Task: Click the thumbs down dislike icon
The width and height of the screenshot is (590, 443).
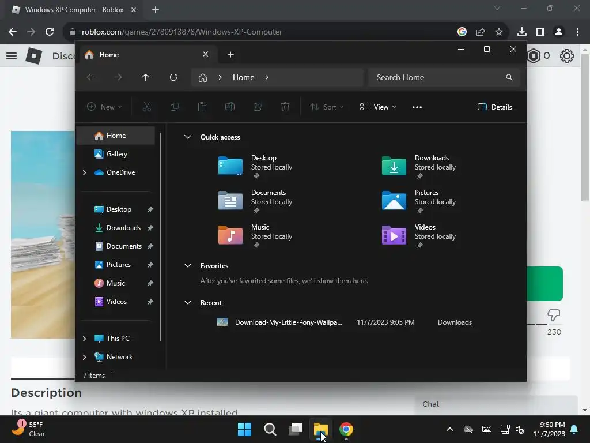Action: pyautogui.click(x=554, y=315)
